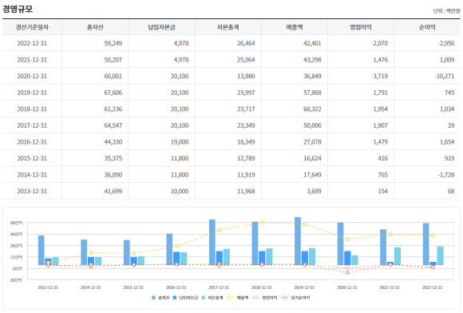Toggle the 총자산 legend series in chart
Screen dimensions: 463x313
pos(160,298)
